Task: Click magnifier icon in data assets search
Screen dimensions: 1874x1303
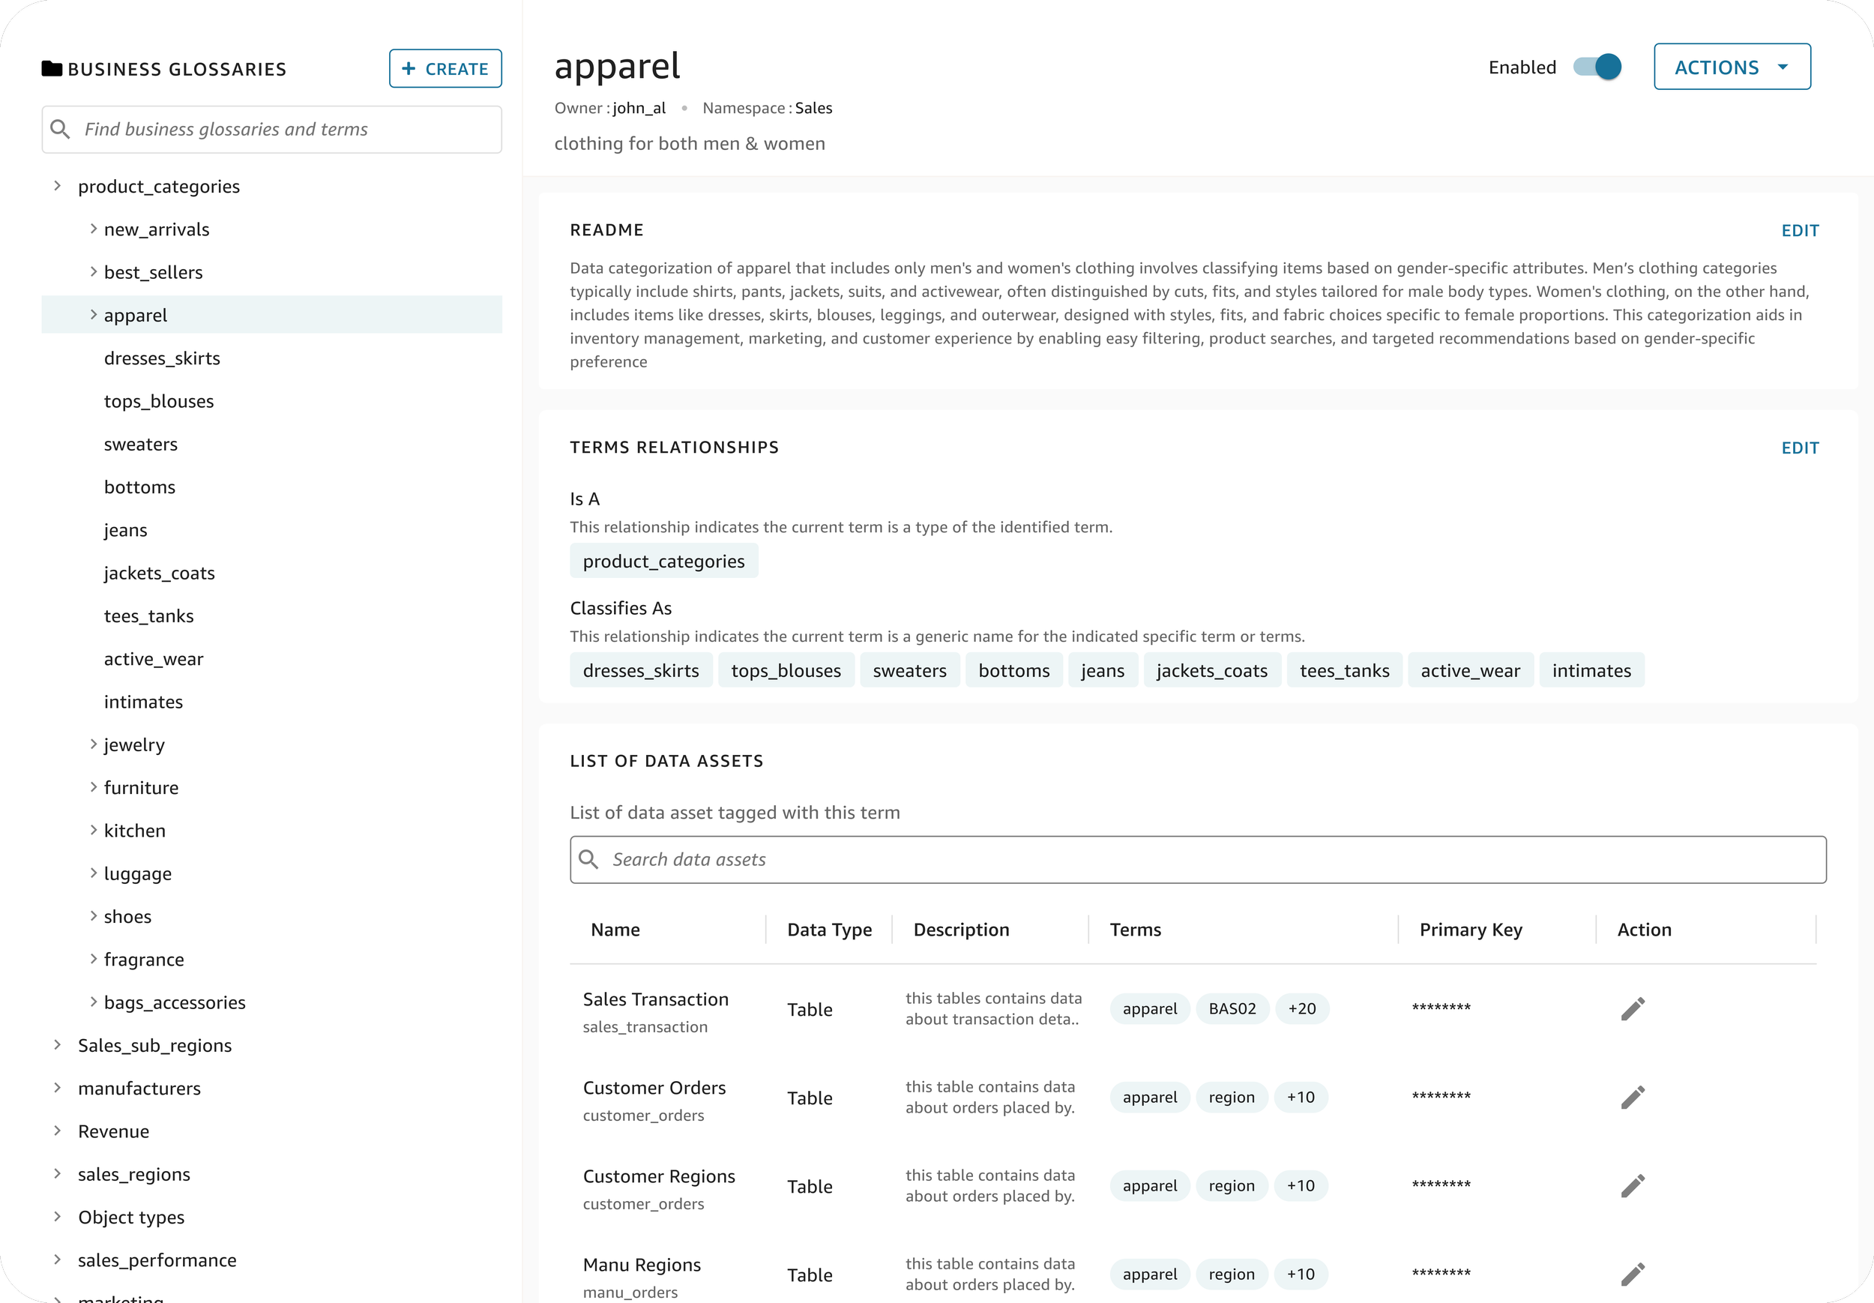Action: pyautogui.click(x=588, y=859)
